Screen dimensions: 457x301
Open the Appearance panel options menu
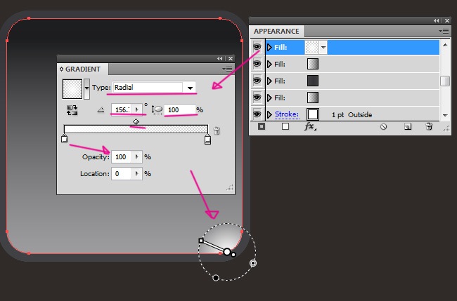[x=444, y=32]
